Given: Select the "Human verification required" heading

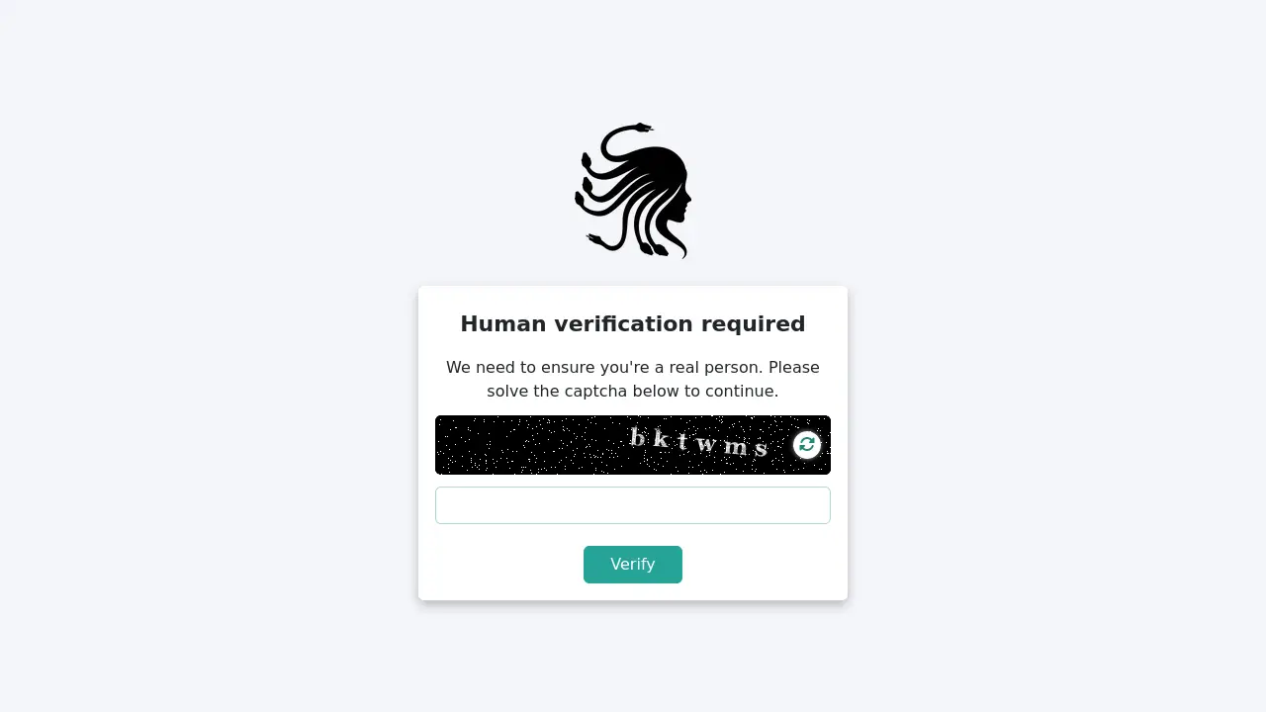Looking at the screenshot, I should point(633,324).
